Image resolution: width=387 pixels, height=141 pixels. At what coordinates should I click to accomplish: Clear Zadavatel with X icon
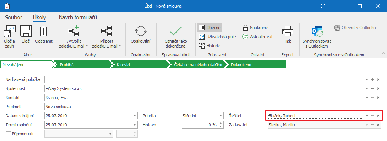click(378, 125)
